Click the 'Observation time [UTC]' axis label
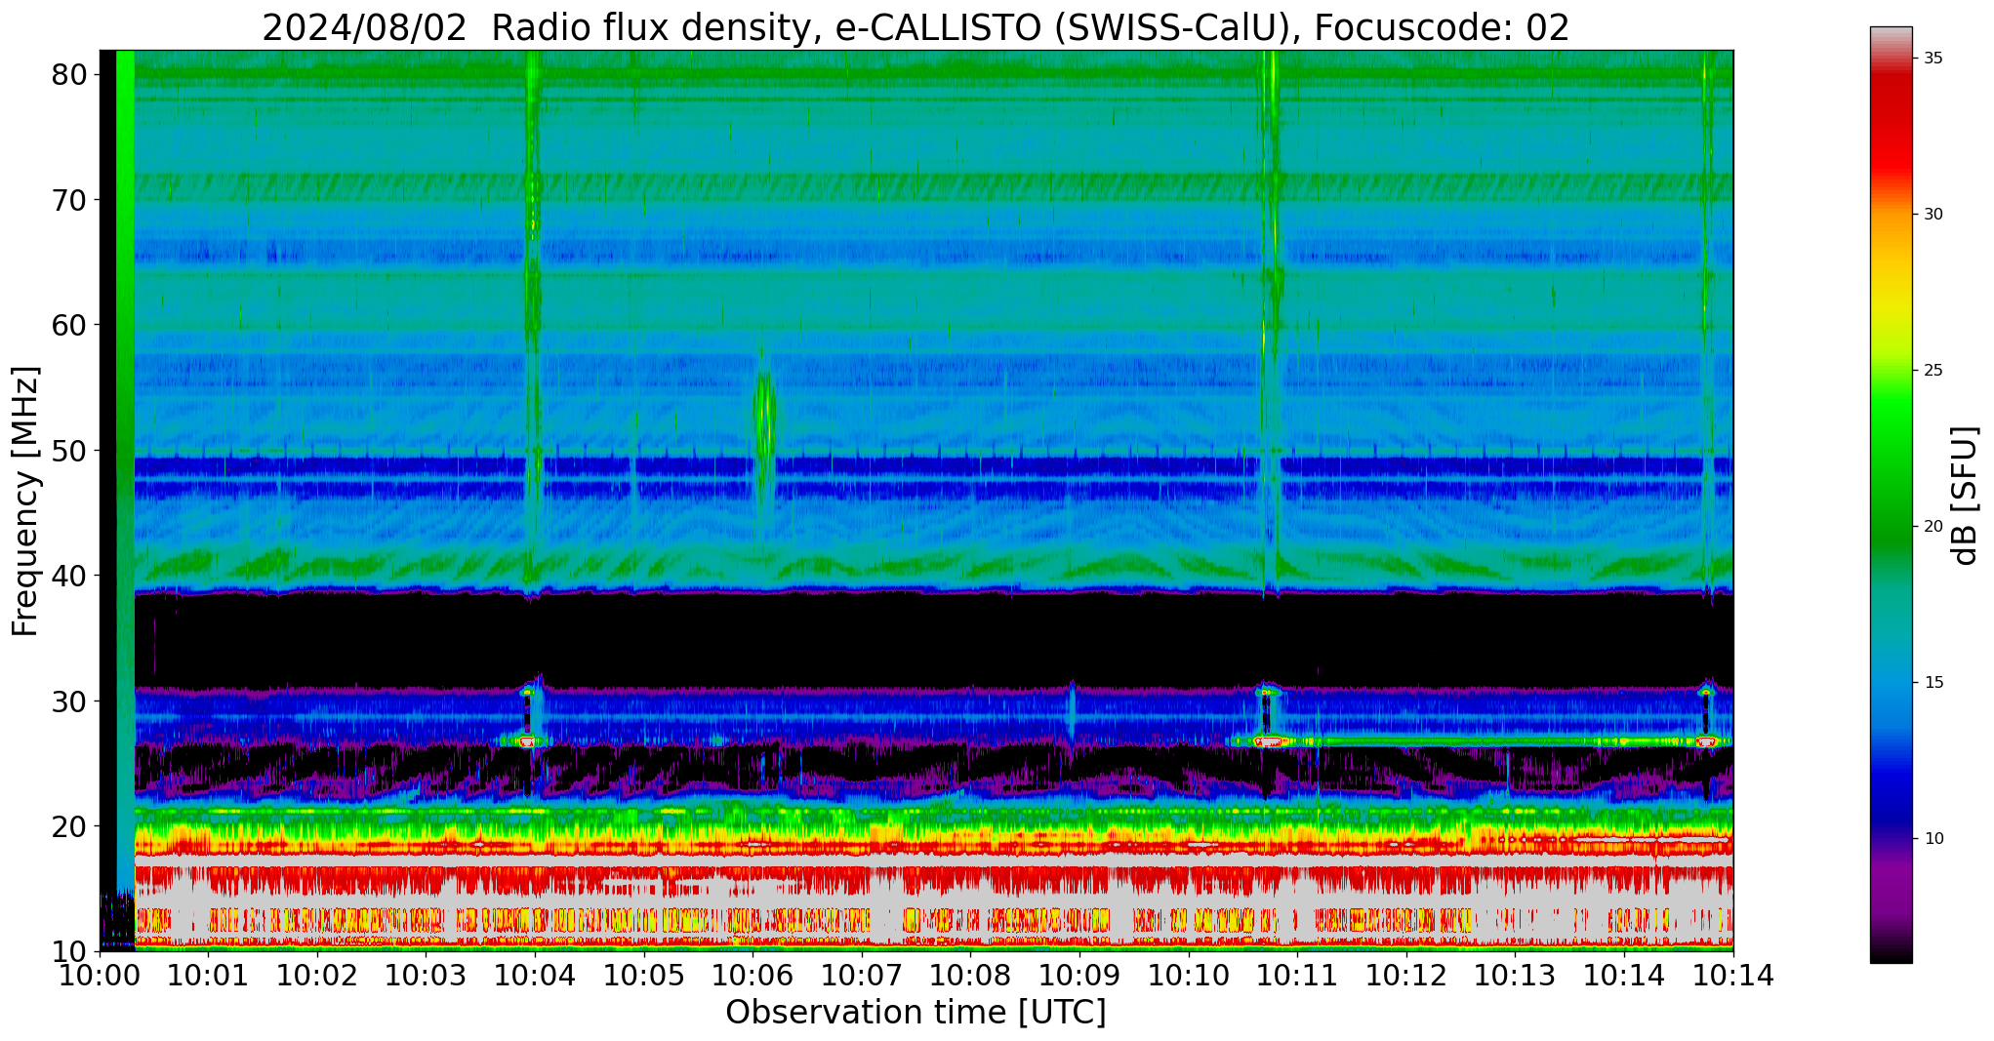The height and width of the screenshot is (1041, 1994). tap(916, 1013)
